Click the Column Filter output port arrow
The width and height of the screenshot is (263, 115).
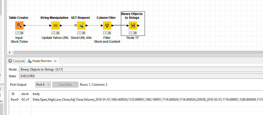(112, 26)
